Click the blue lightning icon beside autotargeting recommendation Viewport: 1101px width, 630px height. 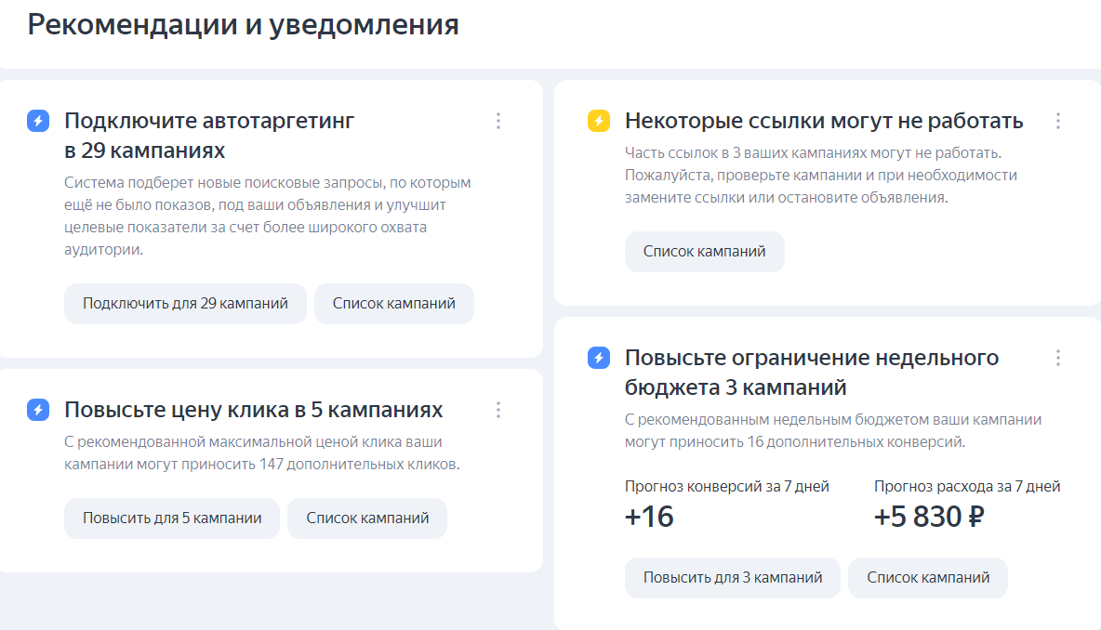click(x=38, y=121)
